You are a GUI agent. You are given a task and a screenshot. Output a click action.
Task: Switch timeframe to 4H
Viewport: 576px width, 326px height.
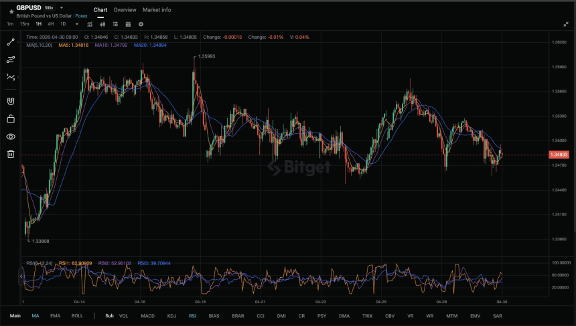pyautogui.click(x=51, y=24)
